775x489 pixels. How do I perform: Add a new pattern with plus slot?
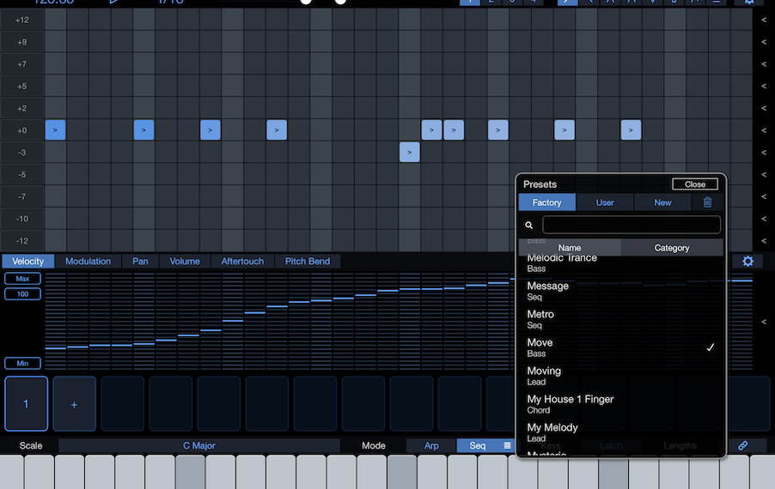(75, 404)
